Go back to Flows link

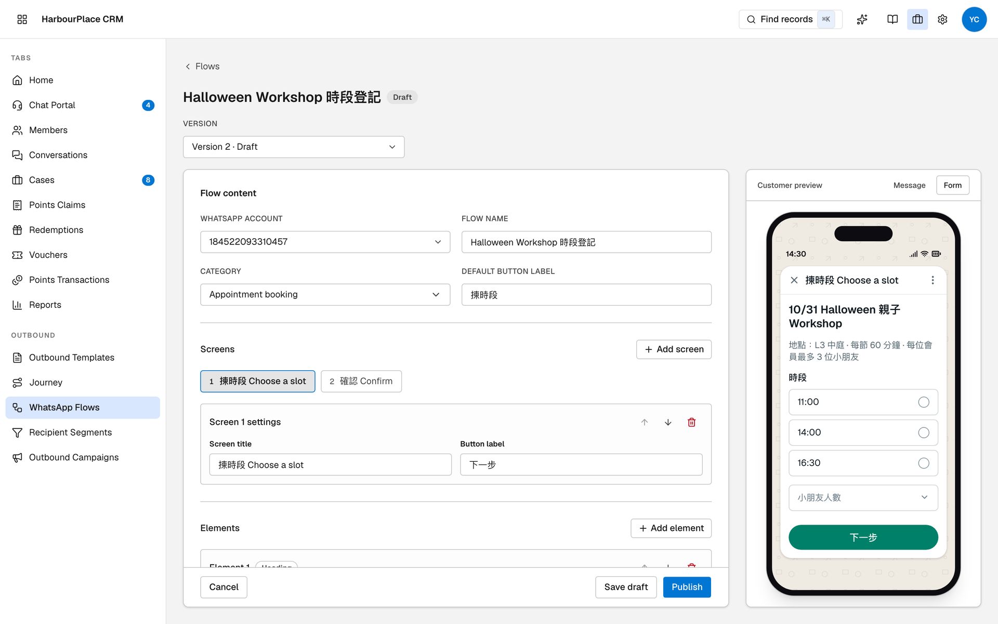coord(202,66)
